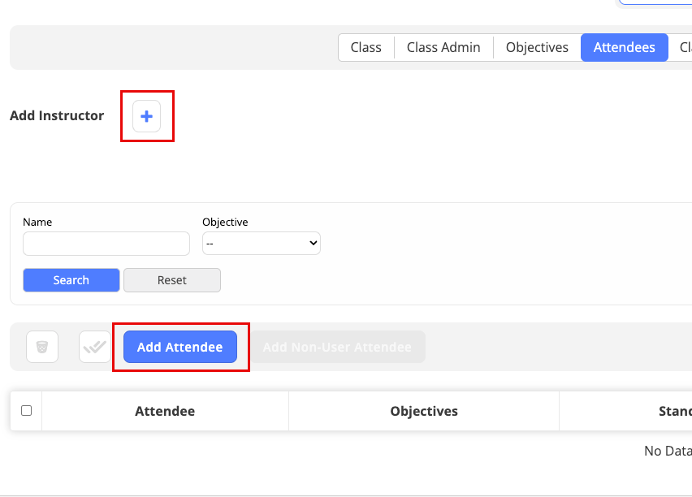Go to the Objectives tab

pos(537,47)
